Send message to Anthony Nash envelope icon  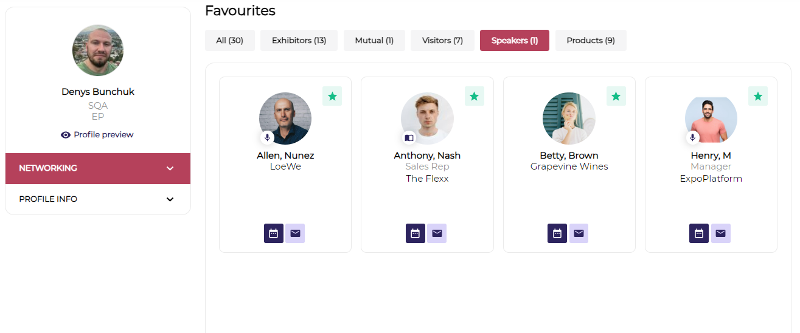click(x=437, y=233)
